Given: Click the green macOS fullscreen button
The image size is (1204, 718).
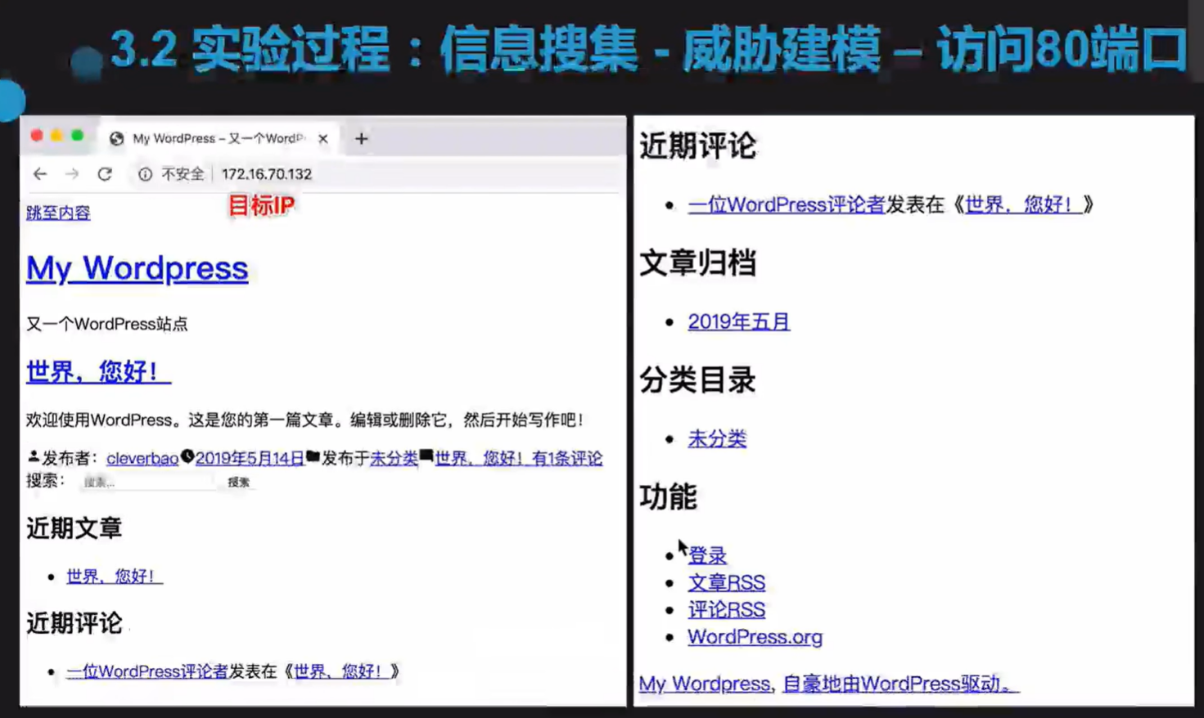Looking at the screenshot, I should pyautogui.click(x=77, y=136).
